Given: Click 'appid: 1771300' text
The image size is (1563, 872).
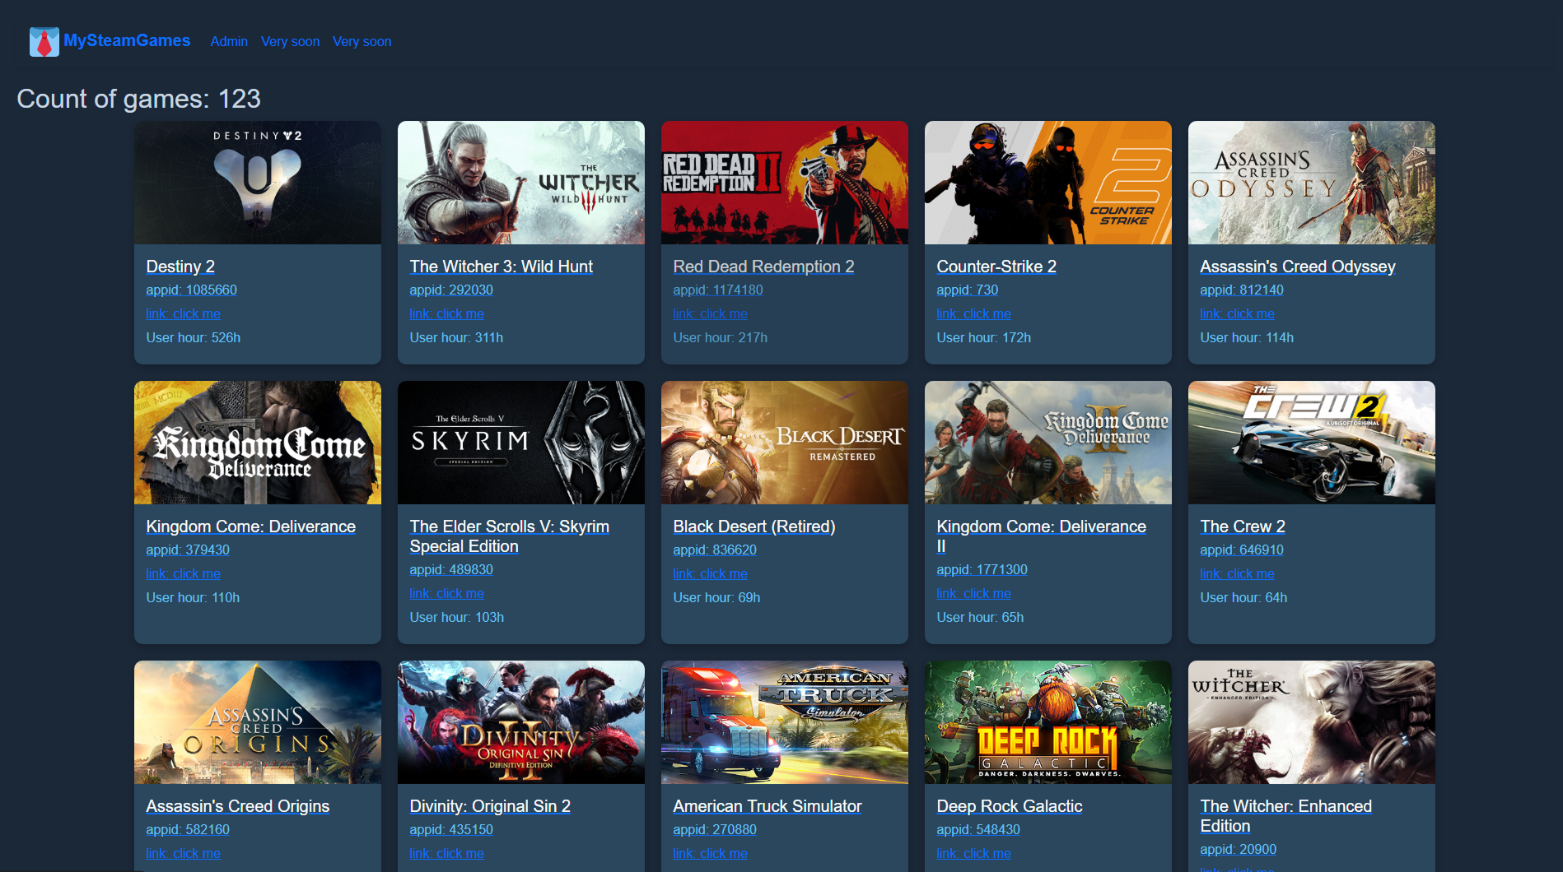Looking at the screenshot, I should coord(982,570).
